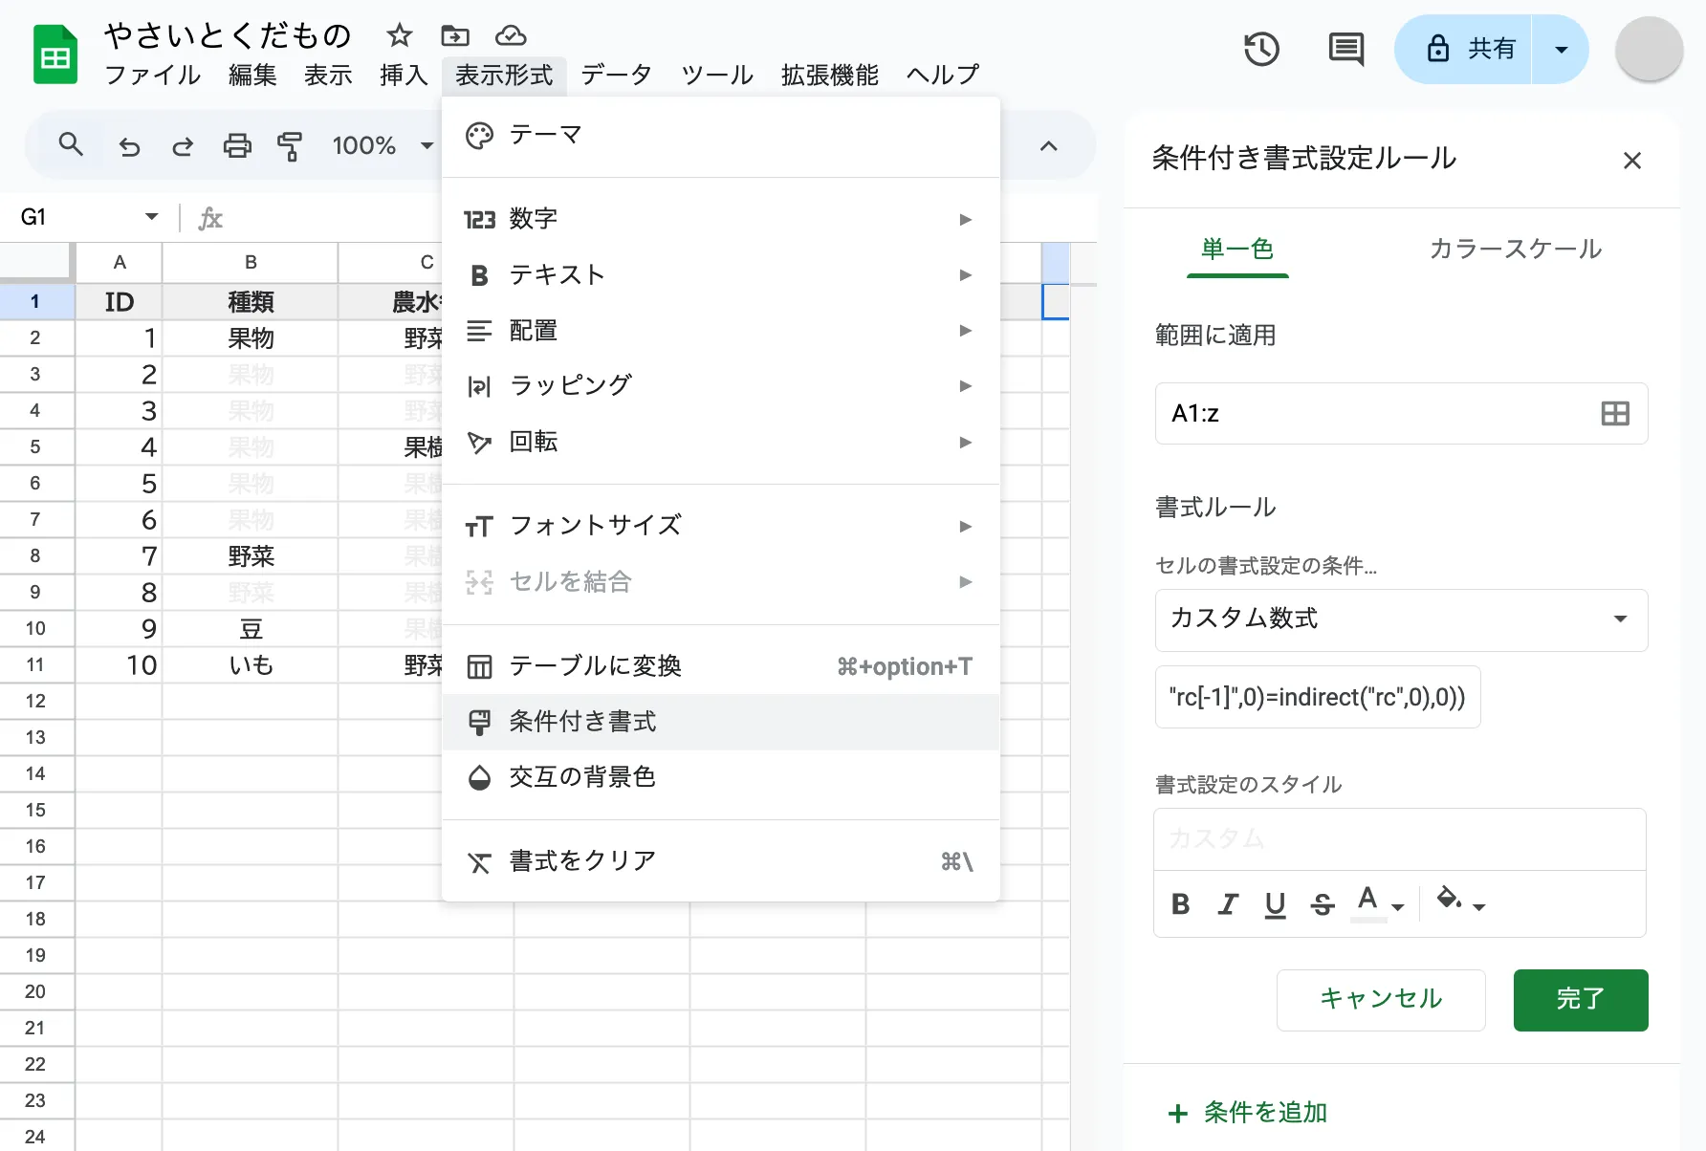Select 条件付き書式 from the menu
Viewport: 1706px width, 1151px height.
pos(582,722)
